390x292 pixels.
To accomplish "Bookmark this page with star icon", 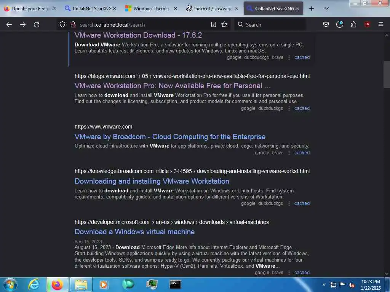I will pos(224,24).
